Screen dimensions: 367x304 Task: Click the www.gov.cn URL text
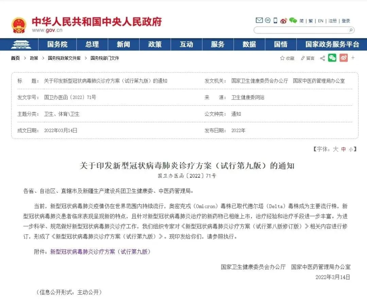(47, 30)
